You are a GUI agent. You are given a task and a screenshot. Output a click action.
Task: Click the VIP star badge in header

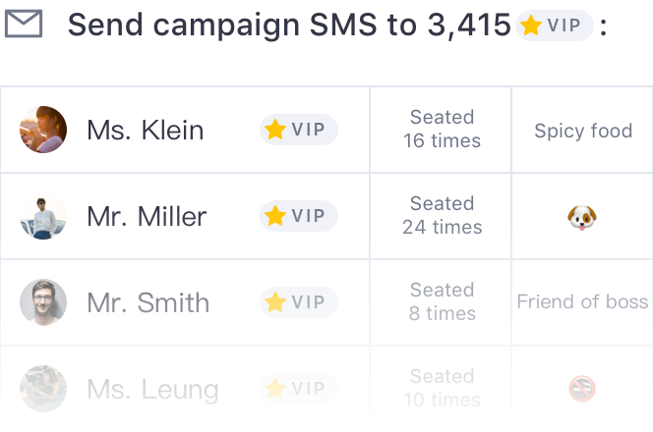click(555, 26)
